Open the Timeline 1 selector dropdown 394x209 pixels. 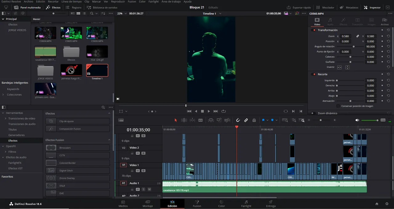pos(212,14)
